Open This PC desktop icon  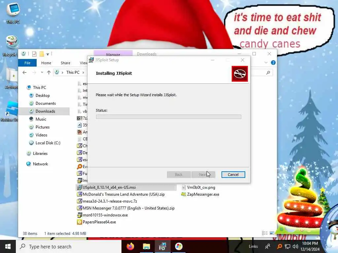[13, 13]
